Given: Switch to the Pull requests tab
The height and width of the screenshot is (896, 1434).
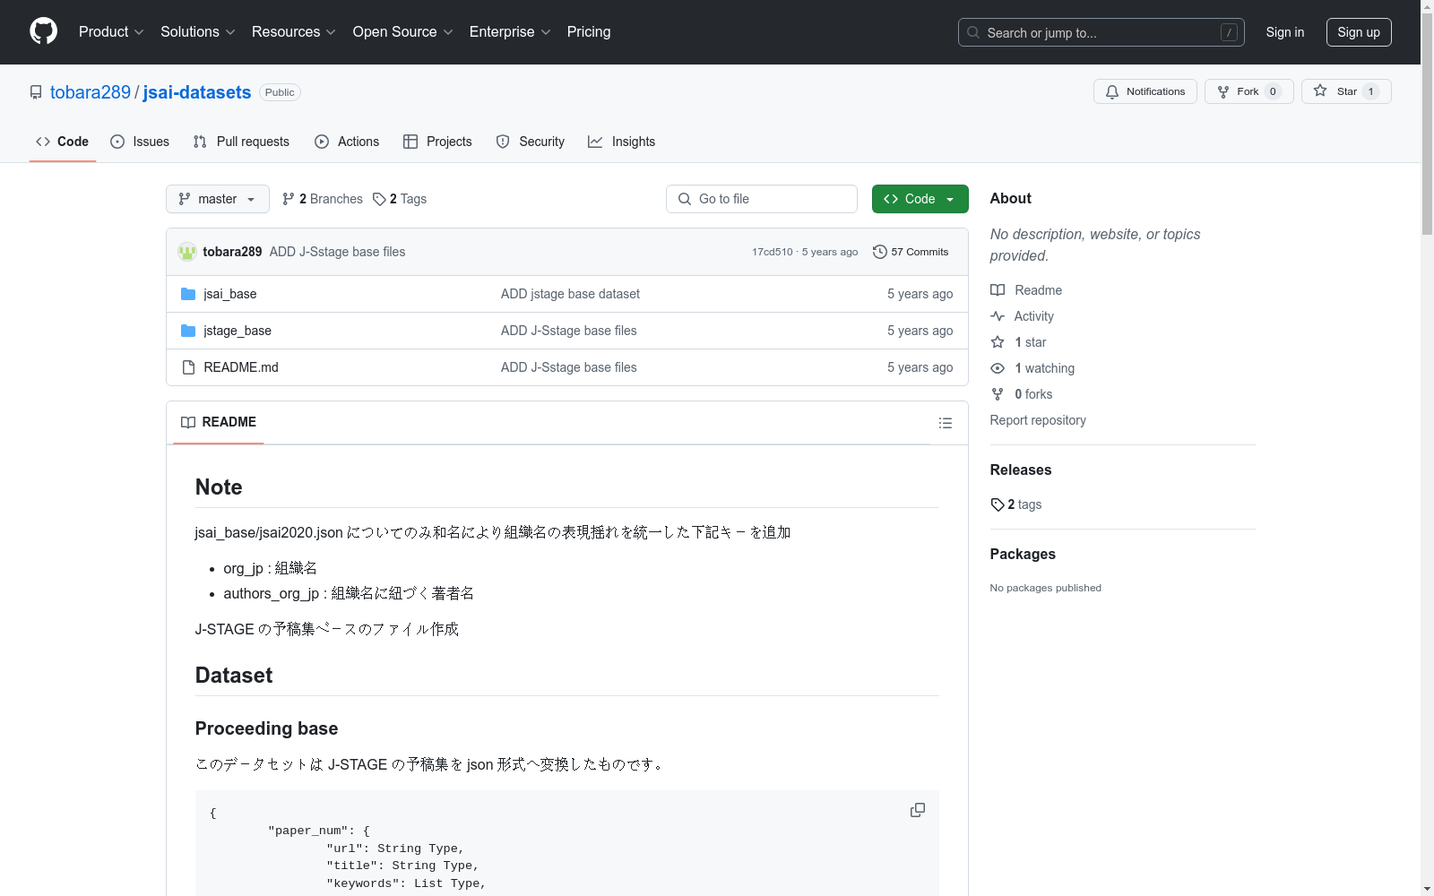Looking at the screenshot, I should point(241,142).
